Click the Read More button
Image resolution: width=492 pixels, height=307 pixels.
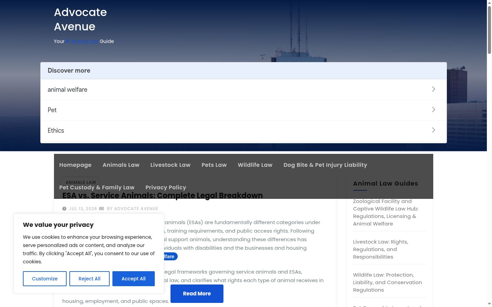197,294
